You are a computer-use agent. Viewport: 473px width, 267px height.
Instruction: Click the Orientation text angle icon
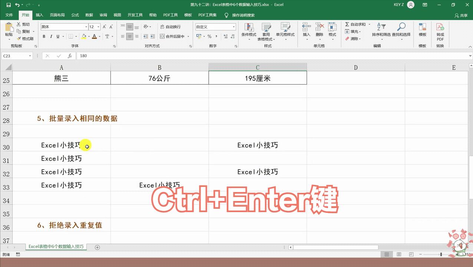click(146, 27)
